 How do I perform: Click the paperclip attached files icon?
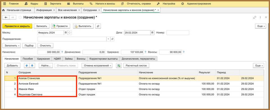[98, 26]
